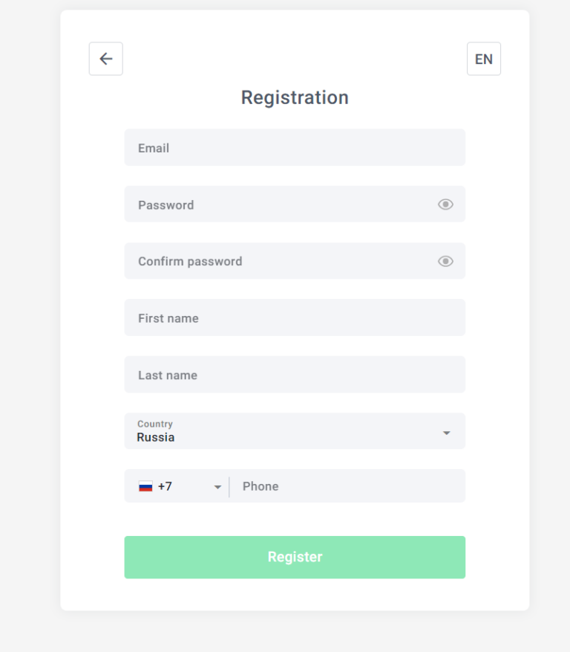
Task: Open the EN language selector
Action: [484, 59]
